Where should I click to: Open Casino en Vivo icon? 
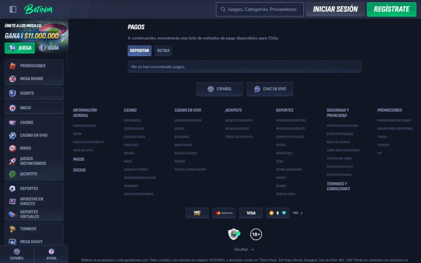pyautogui.click(x=12, y=135)
